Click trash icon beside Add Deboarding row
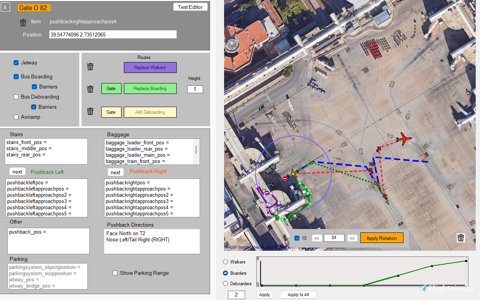 90,111
